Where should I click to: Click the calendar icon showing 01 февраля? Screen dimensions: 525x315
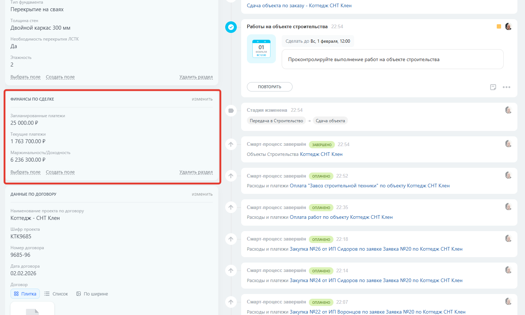(x=261, y=49)
